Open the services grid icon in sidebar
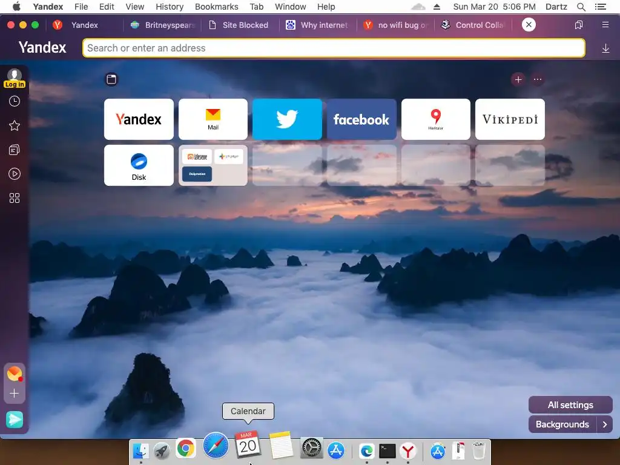The height and width of the screenshot is (465, 620). [x=15, y=198]
